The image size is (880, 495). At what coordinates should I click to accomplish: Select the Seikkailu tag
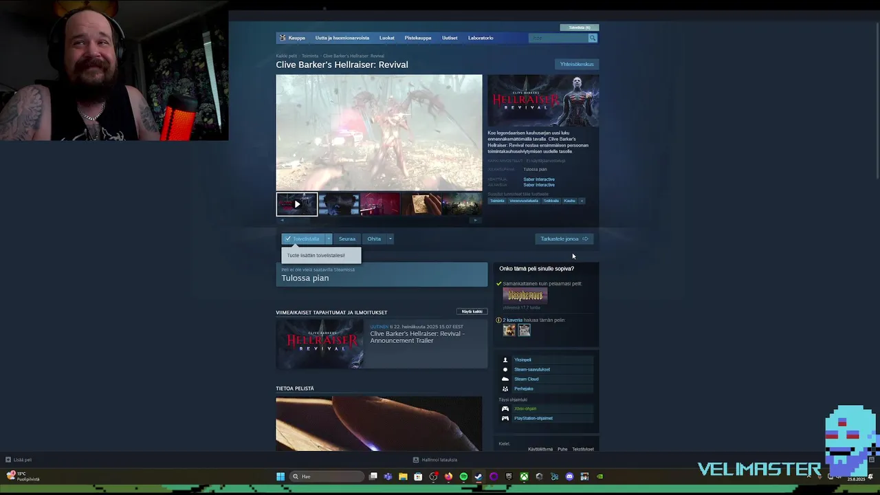[x=551, y=201]
